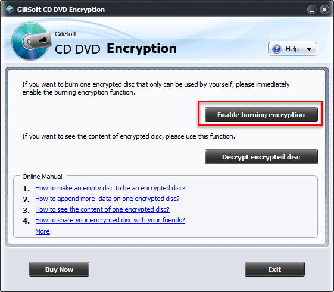Click Enable burning encryption button
334x292 pixels.
pos(261,115)
